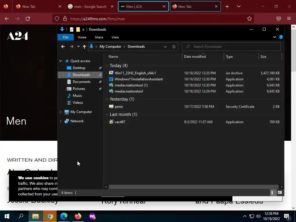This screenshot has width=296, height=222.
Task: Click the Search Downloads field
Action: [x=231, y=47]
